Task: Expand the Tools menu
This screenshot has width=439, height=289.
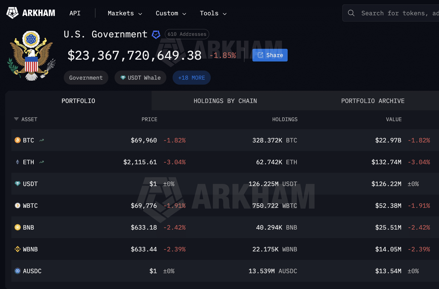Action: point(213,13)
